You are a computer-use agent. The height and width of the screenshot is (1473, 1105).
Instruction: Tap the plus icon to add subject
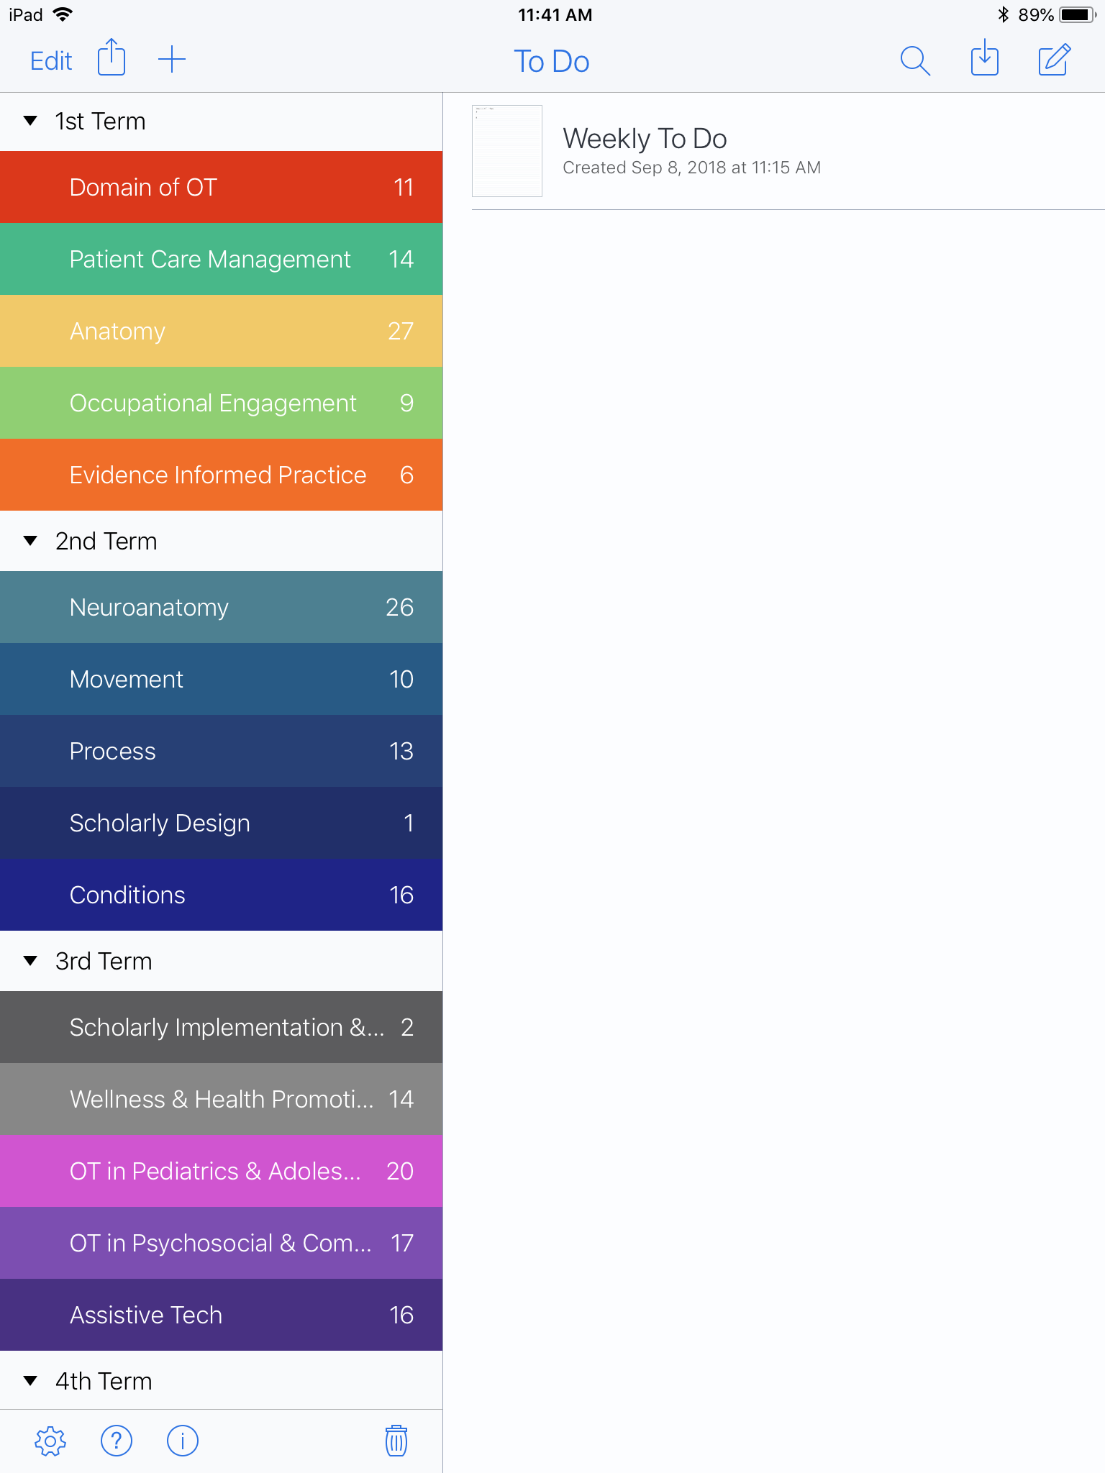[x=172, y=59]
